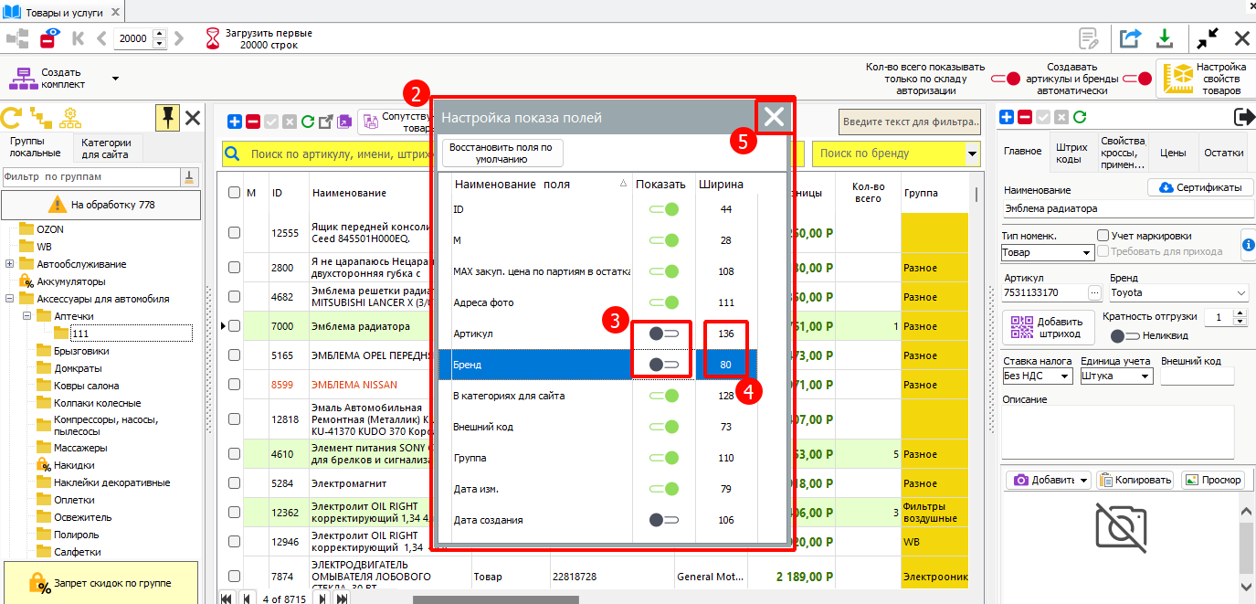Refresh product grid with green arrow
1256x604 pixels.
point(308,121)
